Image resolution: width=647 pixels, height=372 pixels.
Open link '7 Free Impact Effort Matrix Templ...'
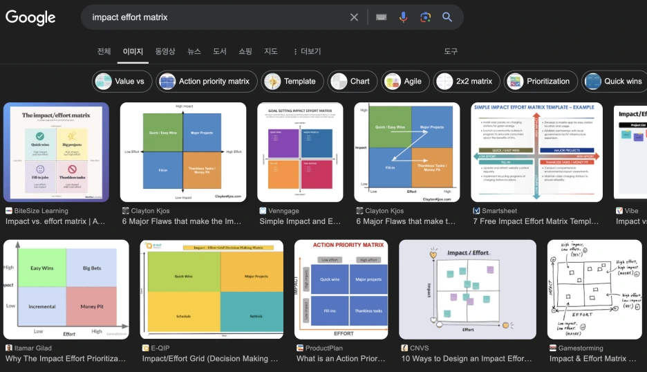[536, 221]
